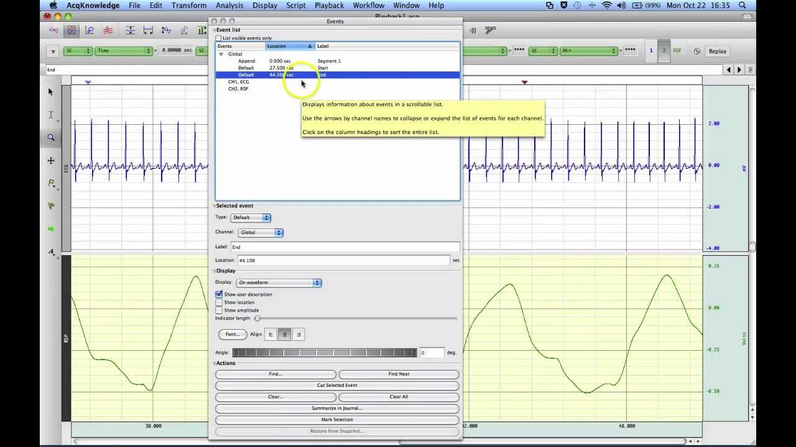Click the rewind icon in the toolbar
The width and height of the screenshot is (796, 447).
[473, 30]
